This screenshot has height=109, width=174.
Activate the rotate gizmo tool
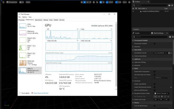tap(88, 2)
